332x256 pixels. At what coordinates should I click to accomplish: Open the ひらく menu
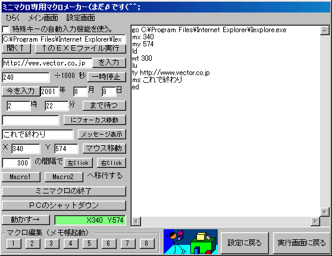click(x=12, y=18)
